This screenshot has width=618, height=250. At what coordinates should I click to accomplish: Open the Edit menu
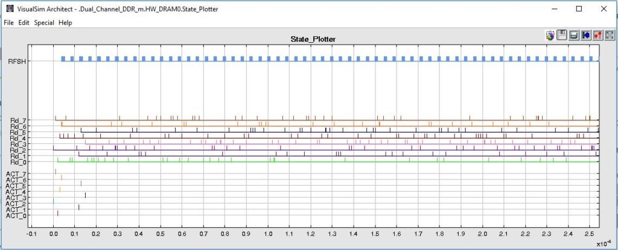24,22
